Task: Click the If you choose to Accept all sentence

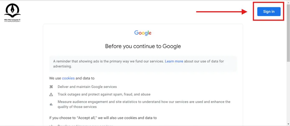Action: pos(103,118)
